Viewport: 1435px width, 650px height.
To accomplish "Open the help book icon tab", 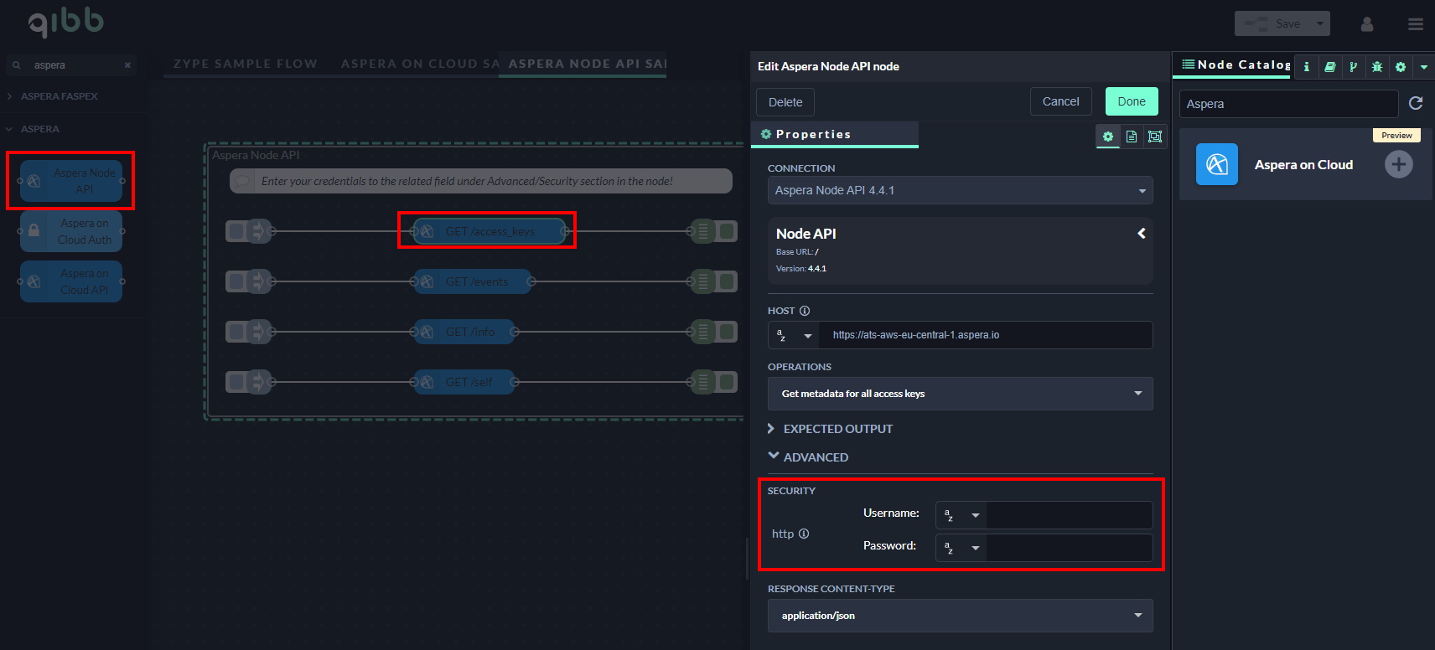I will [1329, 67].
